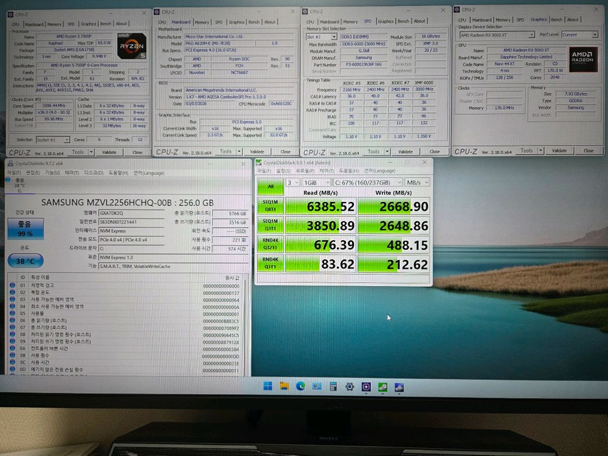The height and width of the screenshot is (456, 608).
Task: Select Current PPT level in Graphics tab
Action: [579, 34]
